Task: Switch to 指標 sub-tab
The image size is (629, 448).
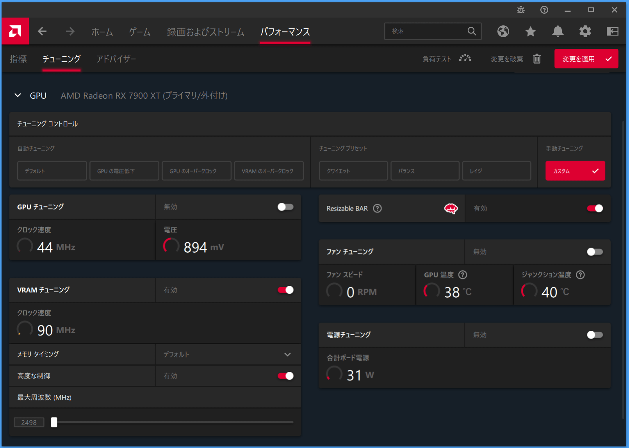Action: (18, 59)
